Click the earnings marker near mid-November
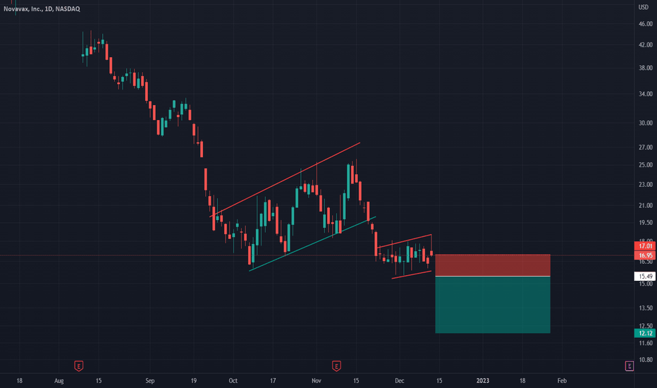Image resolution: width=657 pixels, height=388 pixels. click(336, 365)
